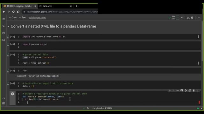Add a new Text cell
The image size is (204, 114).
tap(22, 17)
